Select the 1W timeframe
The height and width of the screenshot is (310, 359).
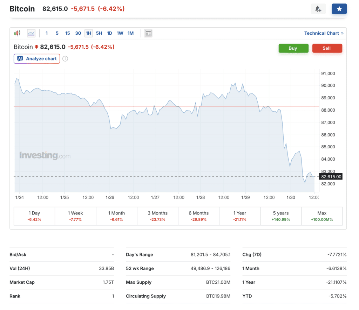click(120, 33)
